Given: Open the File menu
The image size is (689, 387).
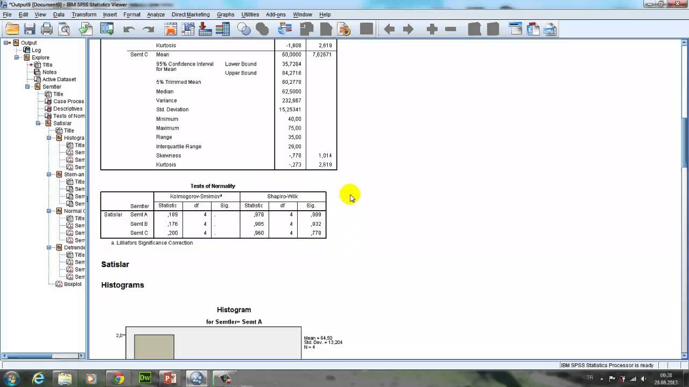Looking at the screenshot, I should (x=7, y=15).
